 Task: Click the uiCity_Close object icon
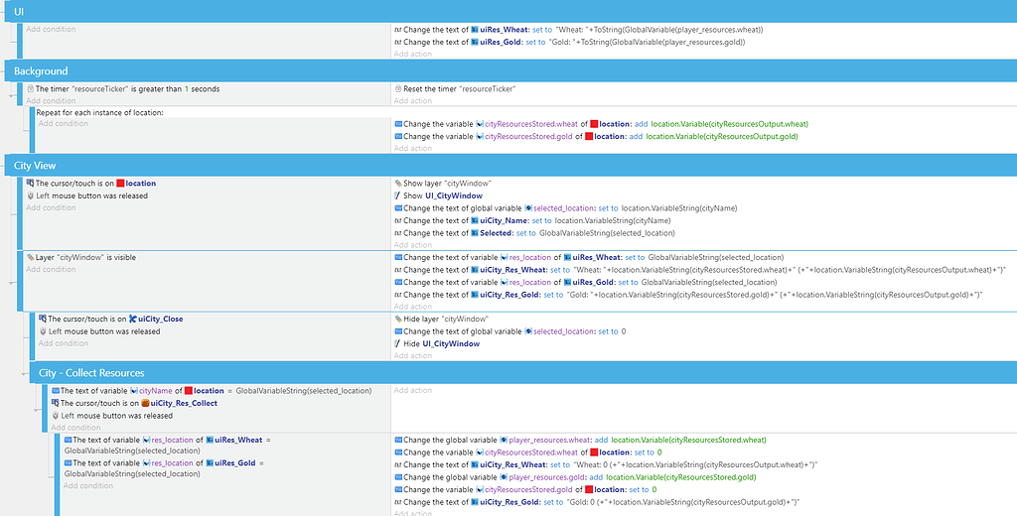click(x=132, y=320)
